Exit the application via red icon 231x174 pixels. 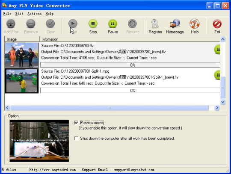[x=217, y=24]
